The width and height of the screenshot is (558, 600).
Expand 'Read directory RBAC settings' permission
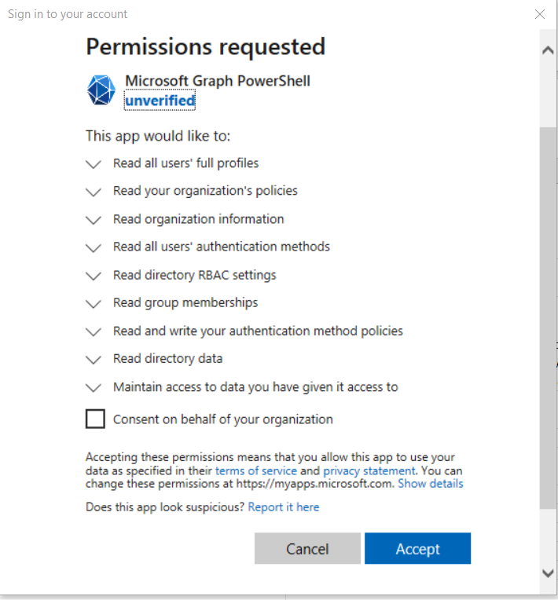(x=94, y=276)
